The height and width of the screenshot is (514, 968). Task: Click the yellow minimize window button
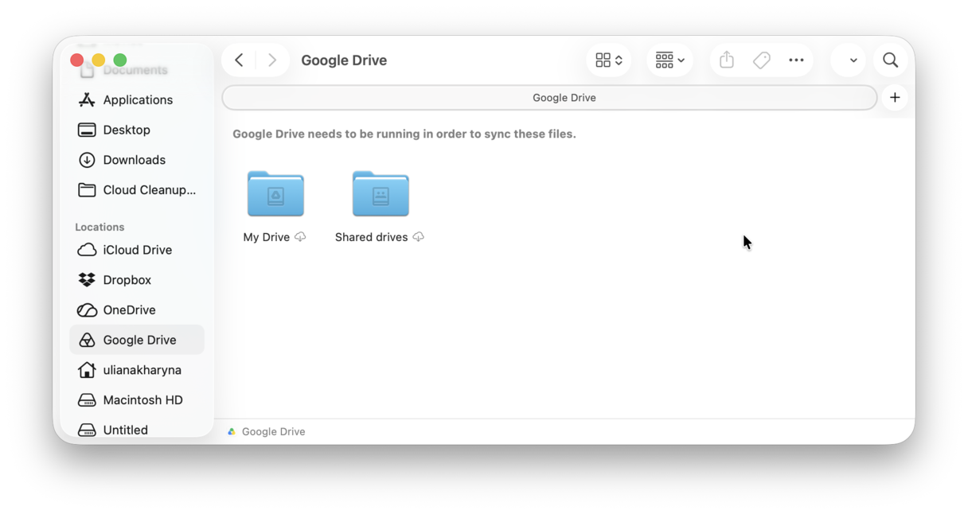click(99, 60)
